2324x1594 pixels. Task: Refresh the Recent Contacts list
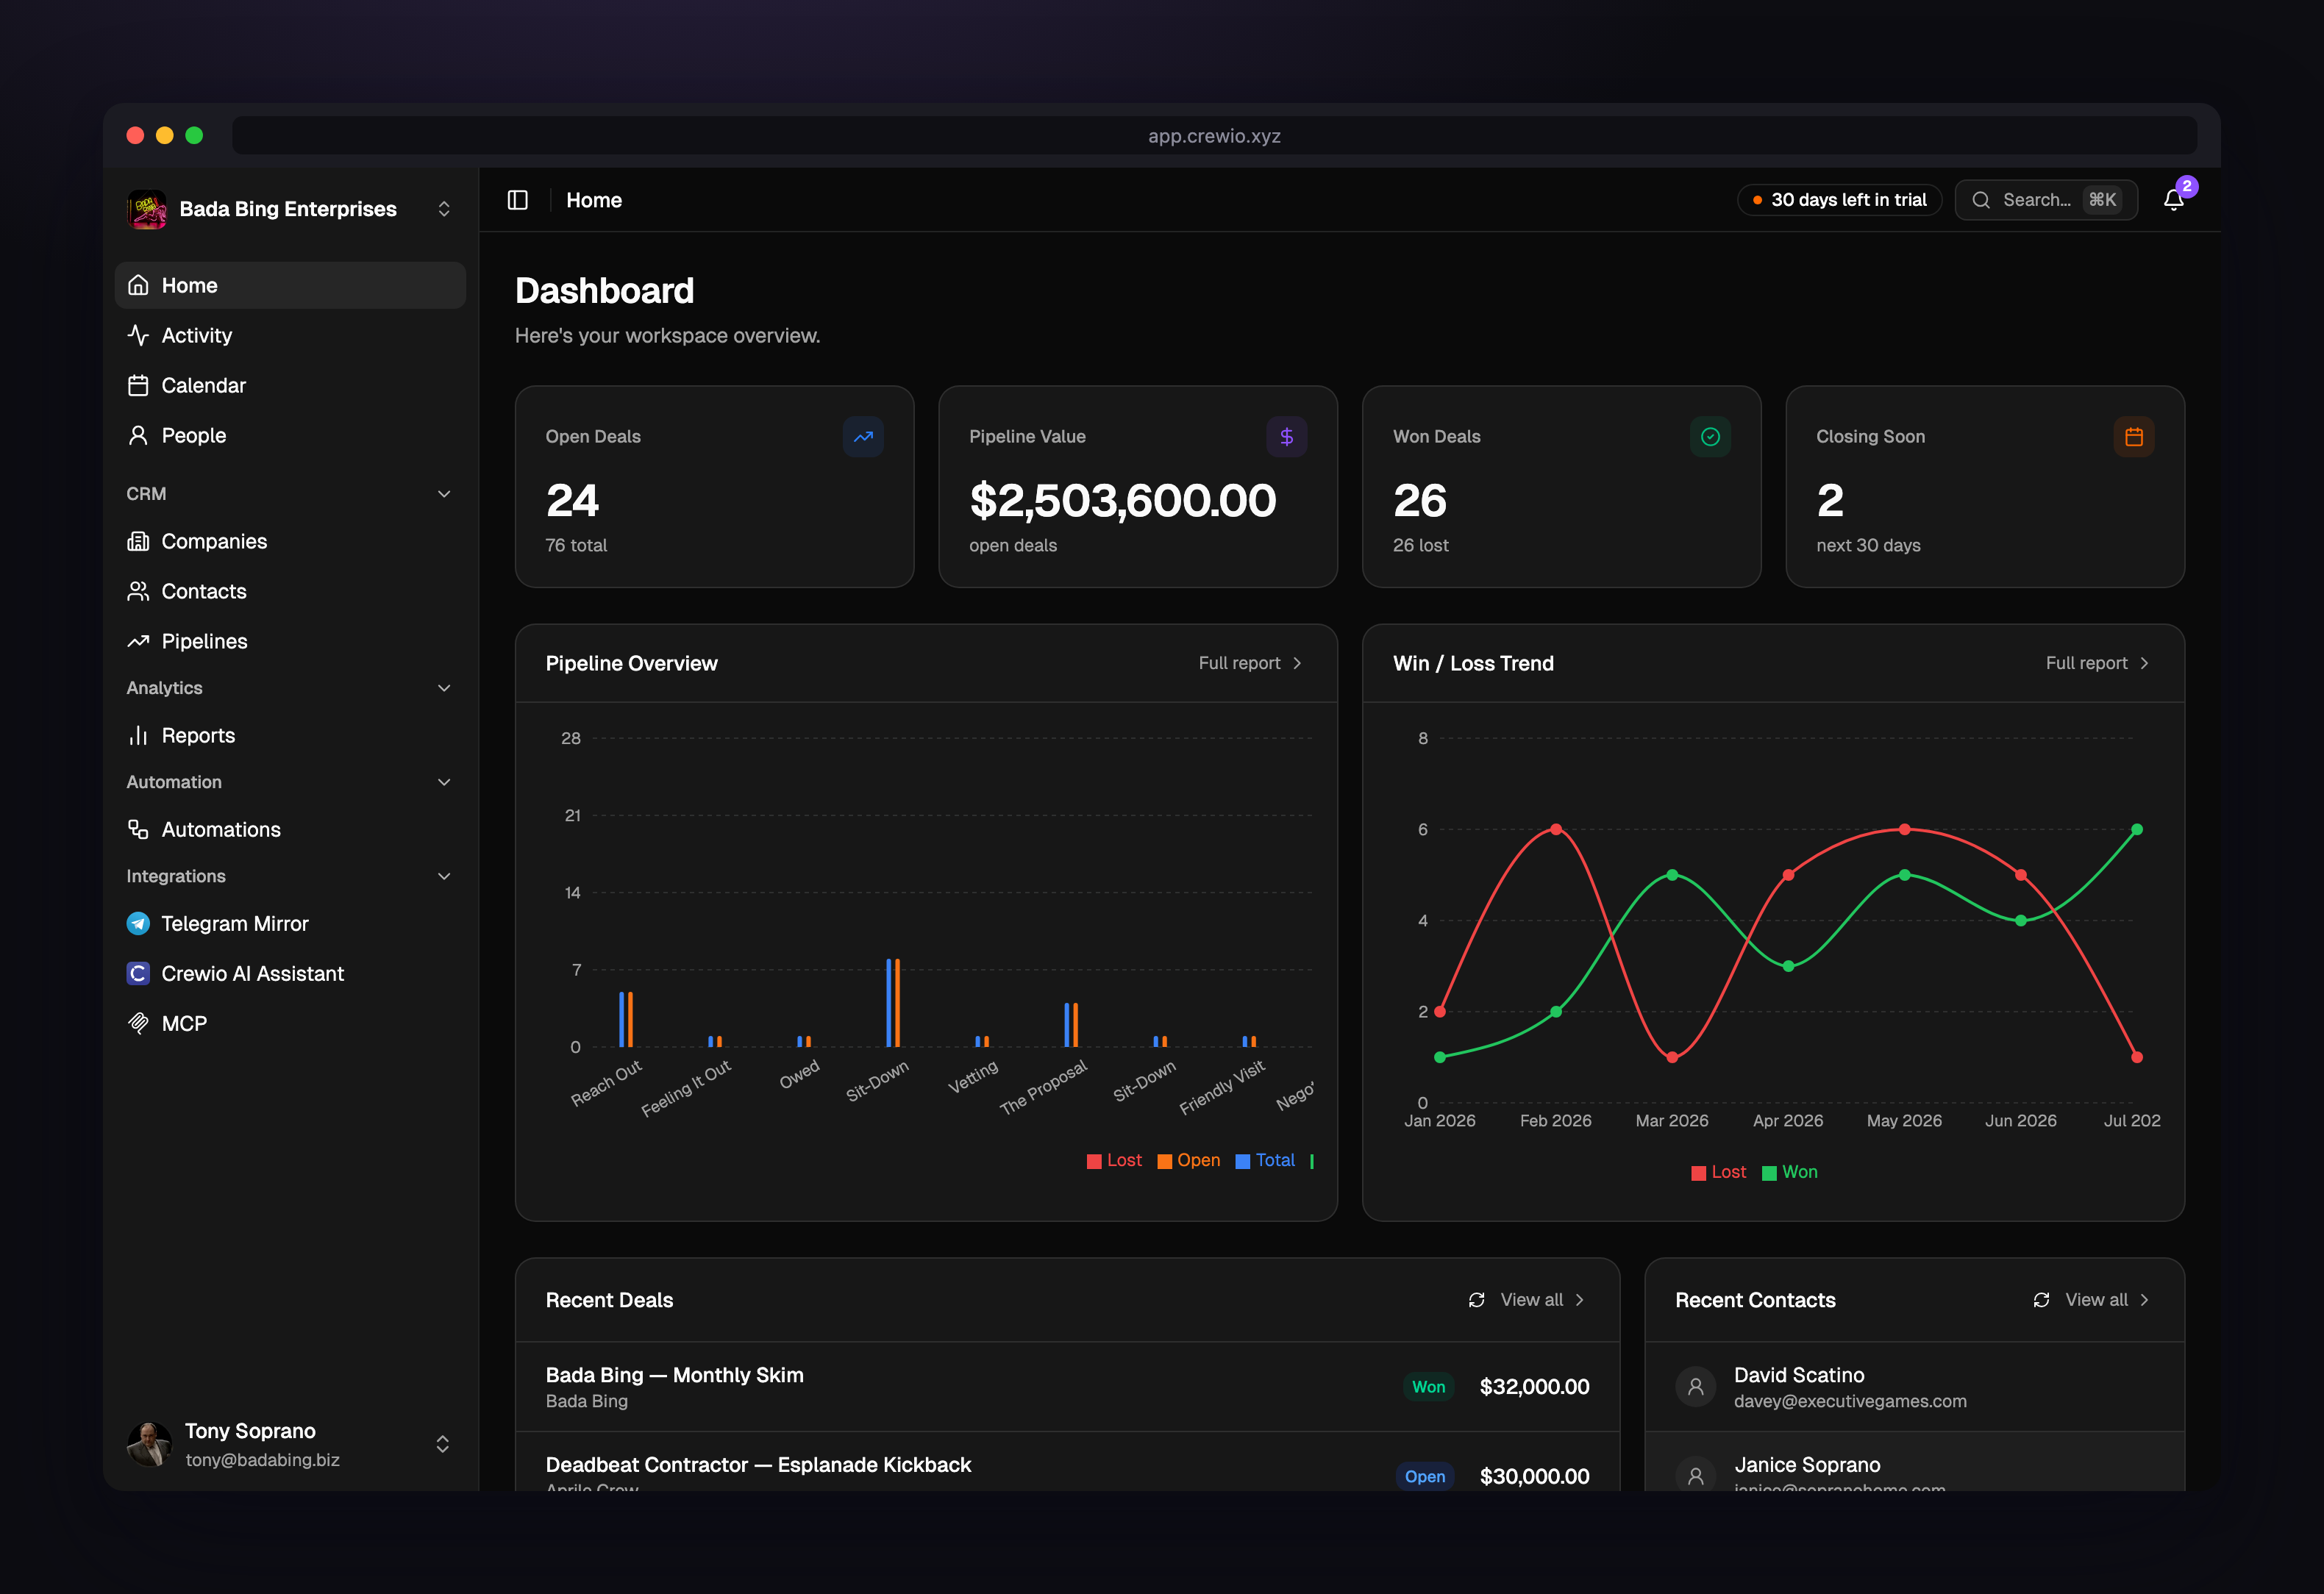[2041, 1300]
